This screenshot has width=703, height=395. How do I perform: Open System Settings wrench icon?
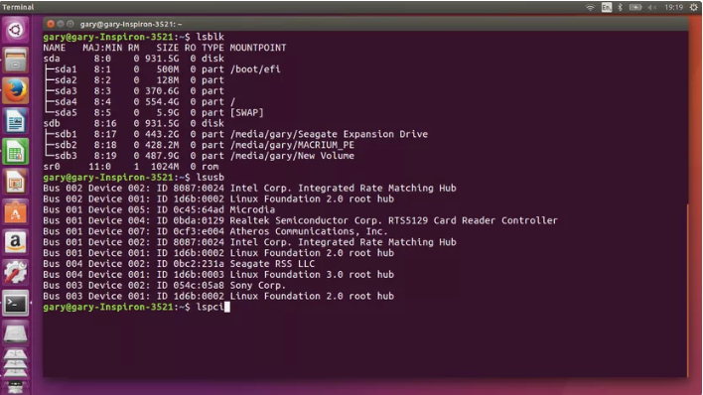[x=15, y=273]
